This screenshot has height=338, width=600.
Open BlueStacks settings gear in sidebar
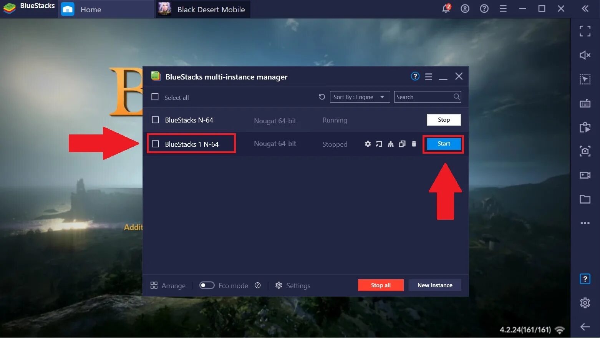click(585, 303)
